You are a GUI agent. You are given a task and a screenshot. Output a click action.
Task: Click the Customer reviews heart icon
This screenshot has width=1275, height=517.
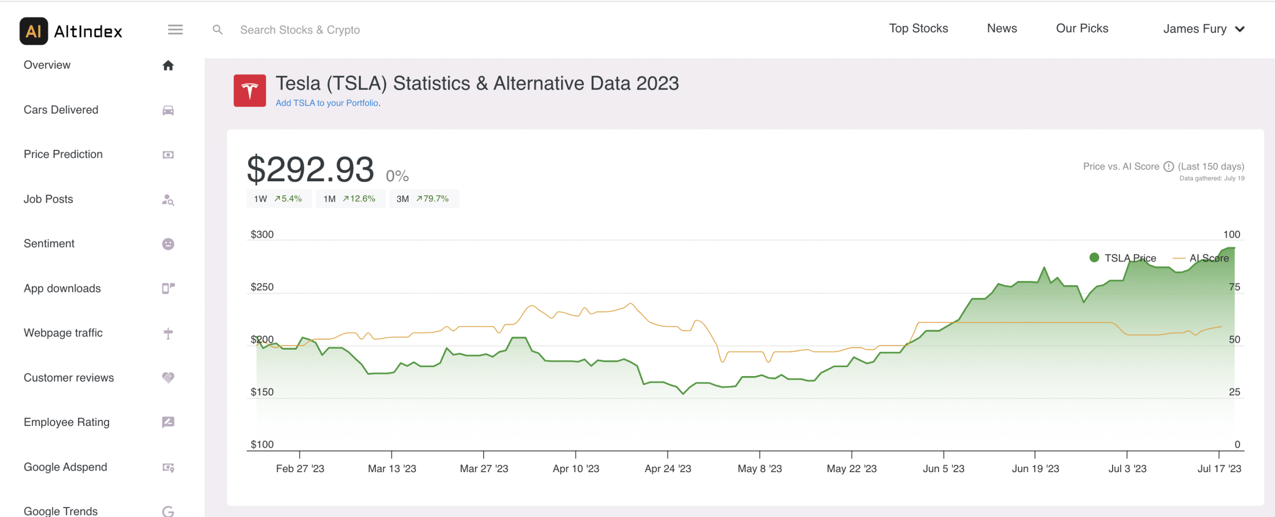[168, 378]
